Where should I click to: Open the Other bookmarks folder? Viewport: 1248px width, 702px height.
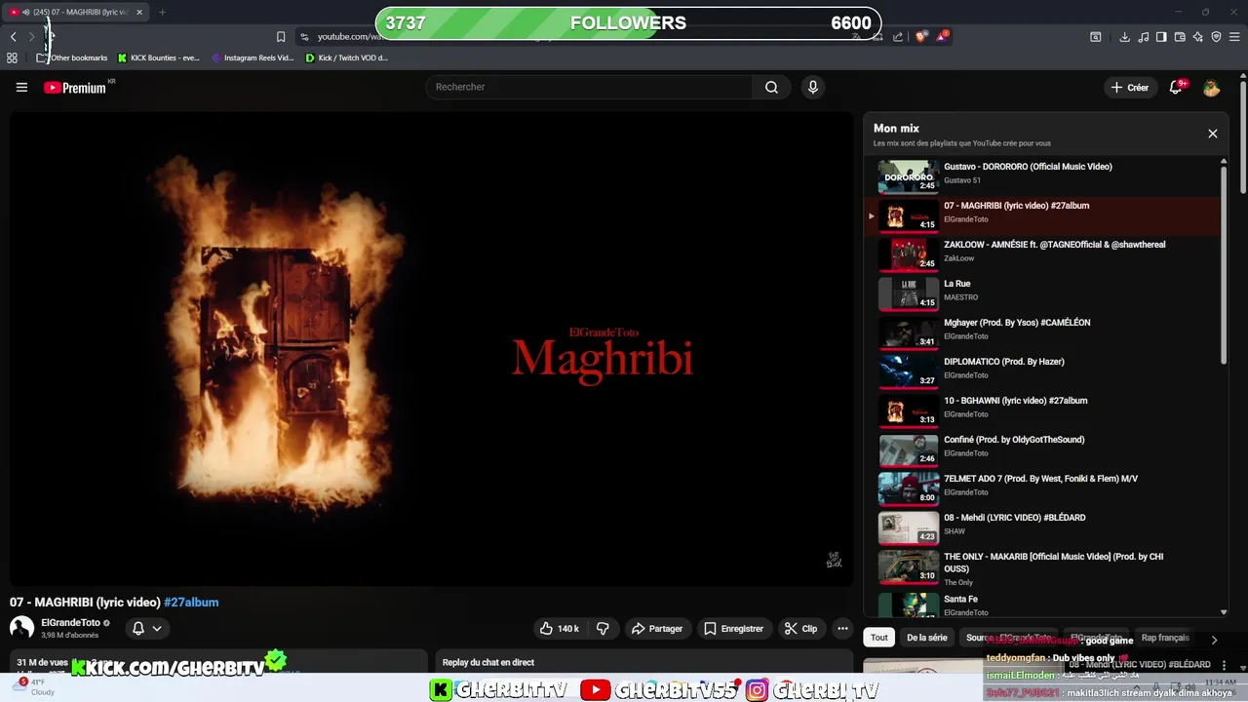(72, 58)
